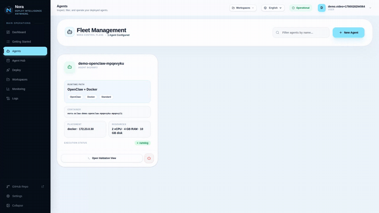Click the OpenClaw tag chip
Image resolution: width=379 pixels, height=213 pixels.
(x=75, y=97)
